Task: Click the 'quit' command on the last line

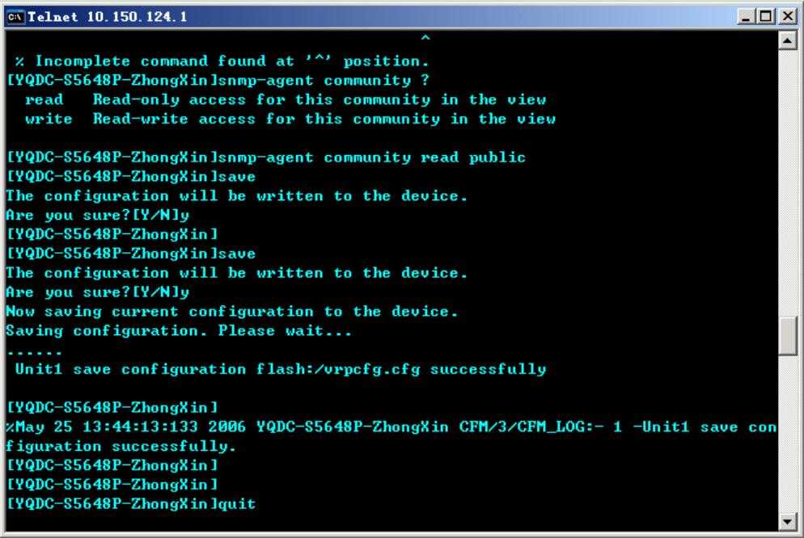Action: (x=237, y=504)
